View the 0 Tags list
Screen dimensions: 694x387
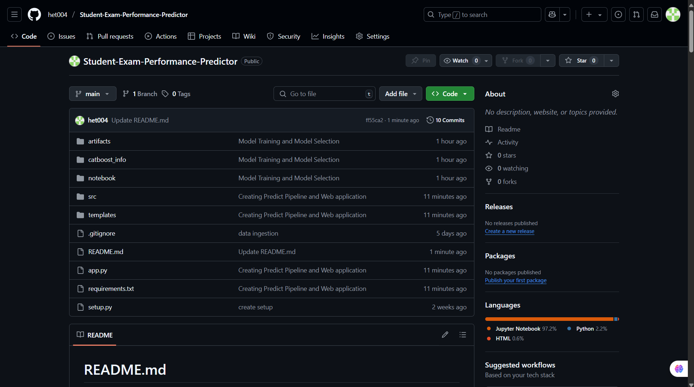click(176, 94)
